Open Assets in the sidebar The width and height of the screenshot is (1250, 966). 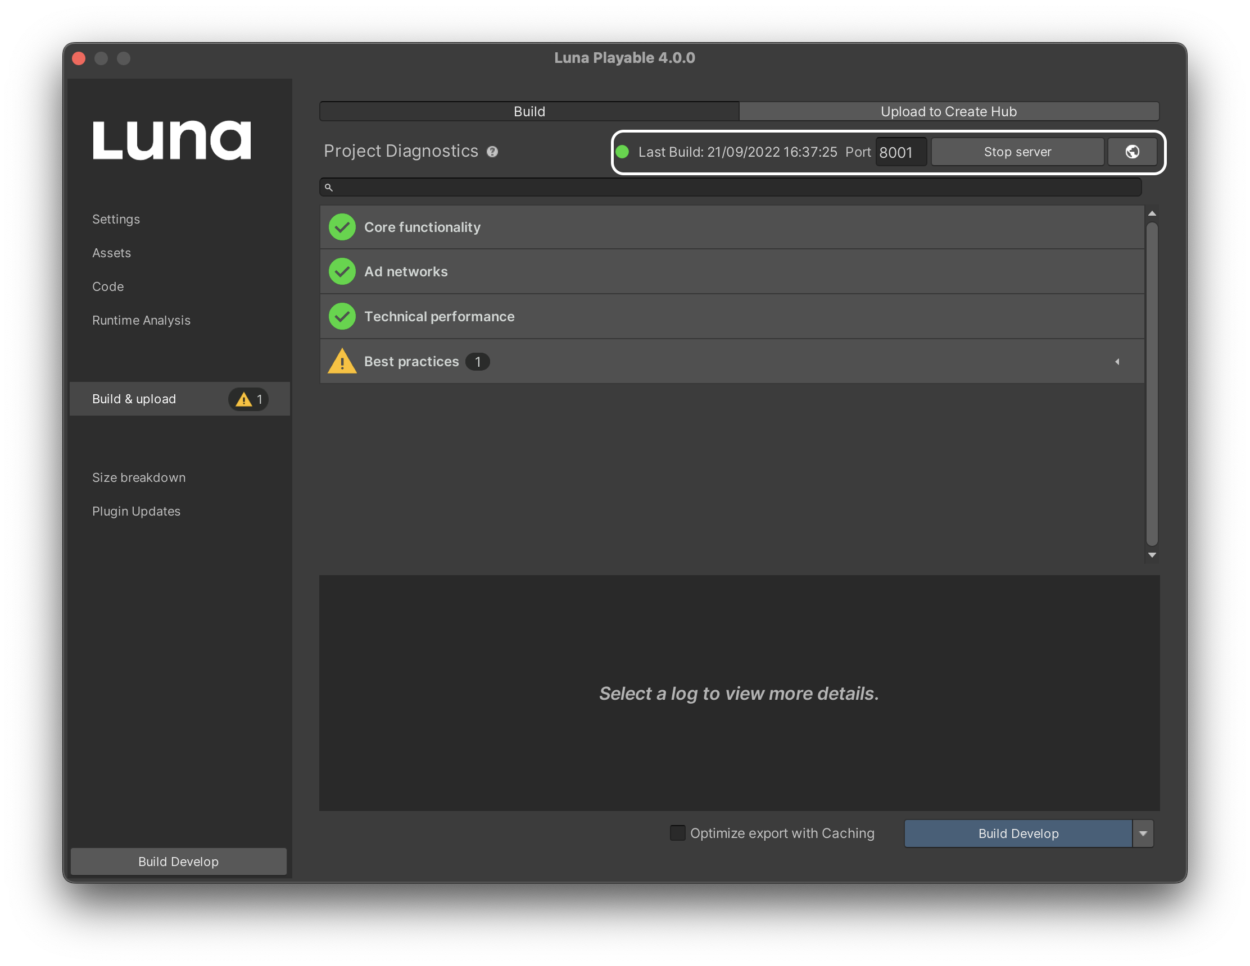[x=112, y=253]
